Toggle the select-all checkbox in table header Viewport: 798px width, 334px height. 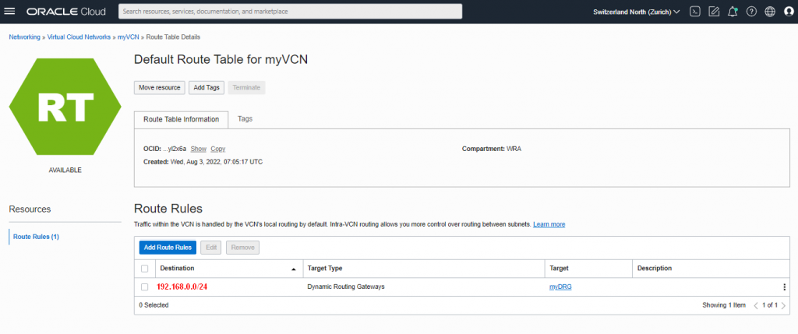pos(144,269)
